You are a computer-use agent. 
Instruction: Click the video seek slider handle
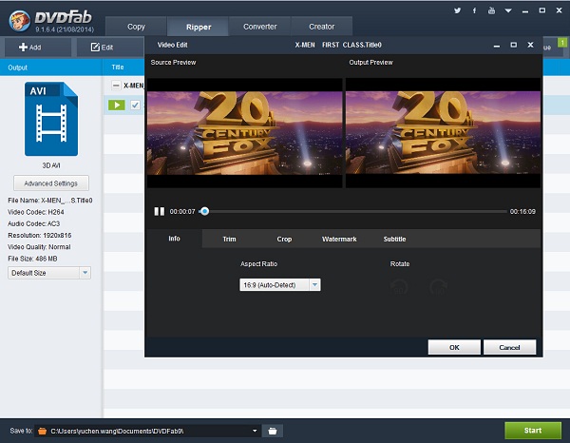204,211
